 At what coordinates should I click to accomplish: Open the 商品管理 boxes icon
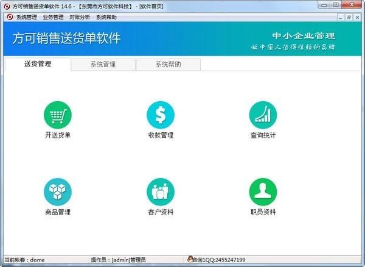[57, 191]
